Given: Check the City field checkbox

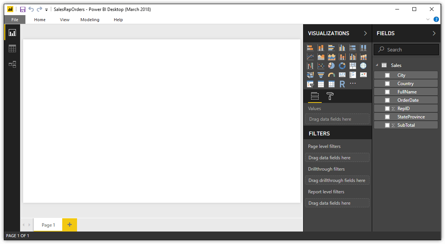Looking at the screenshot, I should pyautogui.click(x=387, y=75).
